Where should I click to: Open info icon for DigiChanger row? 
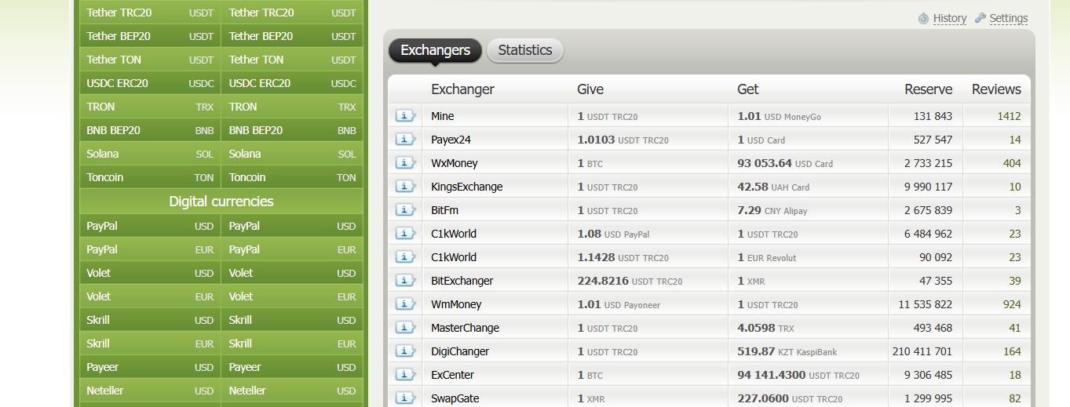pos(405,351)
